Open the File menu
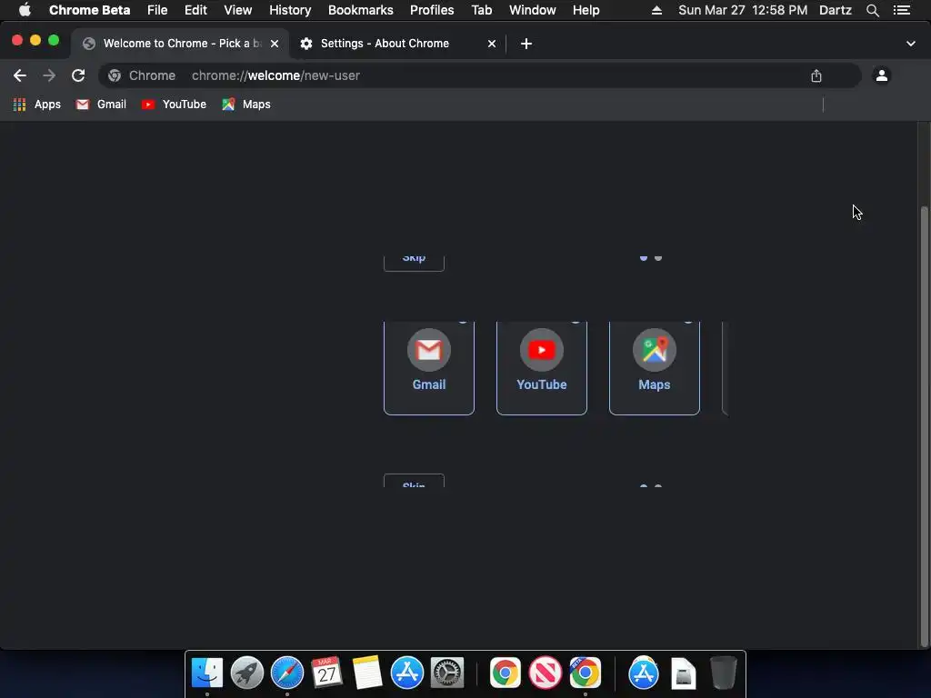Image resolution: width=931 pixels, height=698 pixels. (x=157, y=10)
